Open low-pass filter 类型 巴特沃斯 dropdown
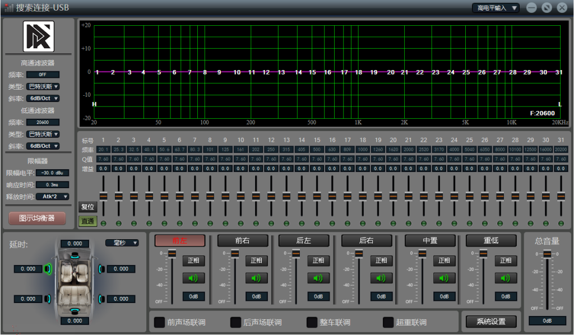Viewport: 574px width, 335px height. tap(43, 134)
